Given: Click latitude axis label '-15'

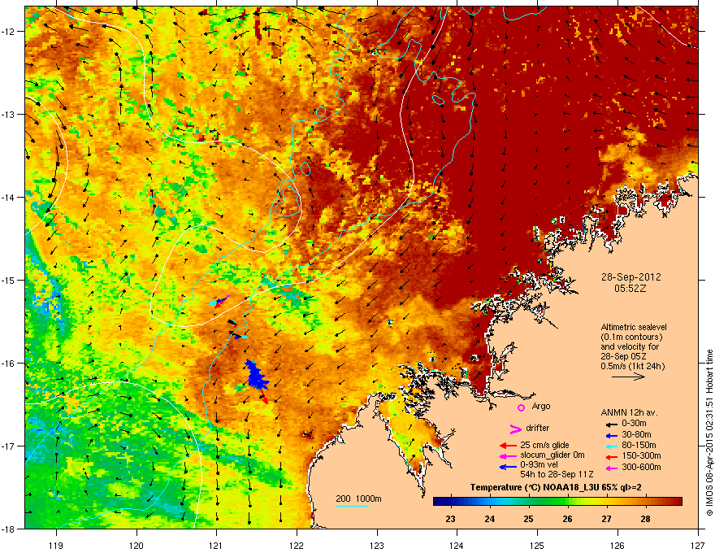Looking at the screenshot, I should tap(8, 280).
